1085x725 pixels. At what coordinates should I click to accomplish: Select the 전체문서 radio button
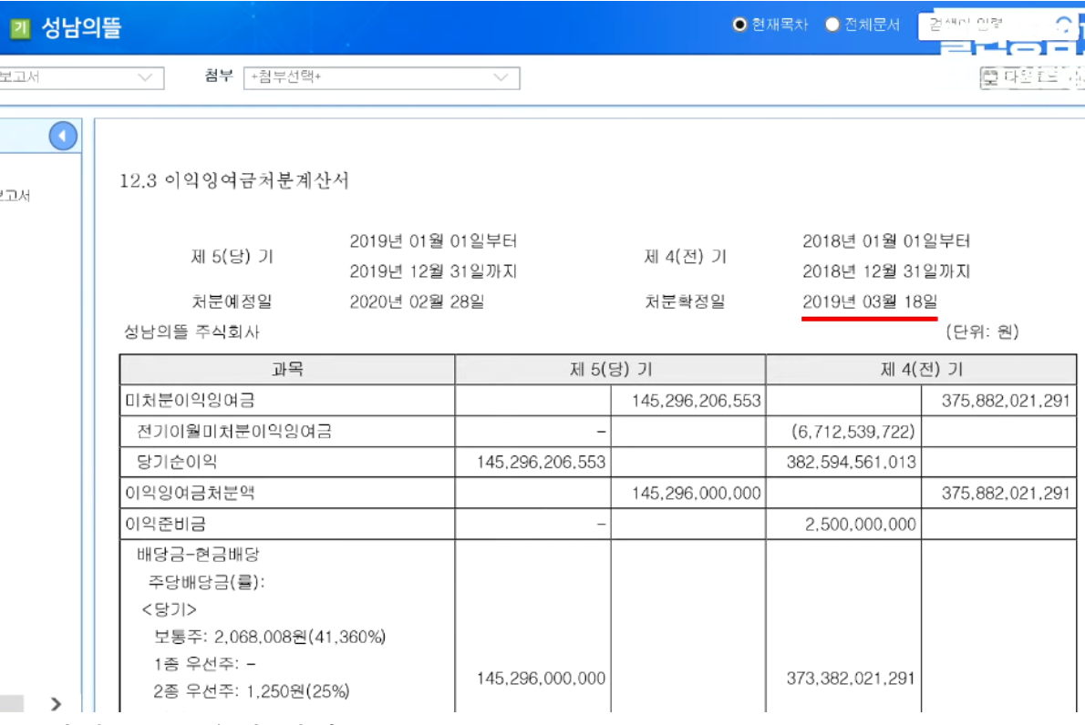tap(832, 25)
